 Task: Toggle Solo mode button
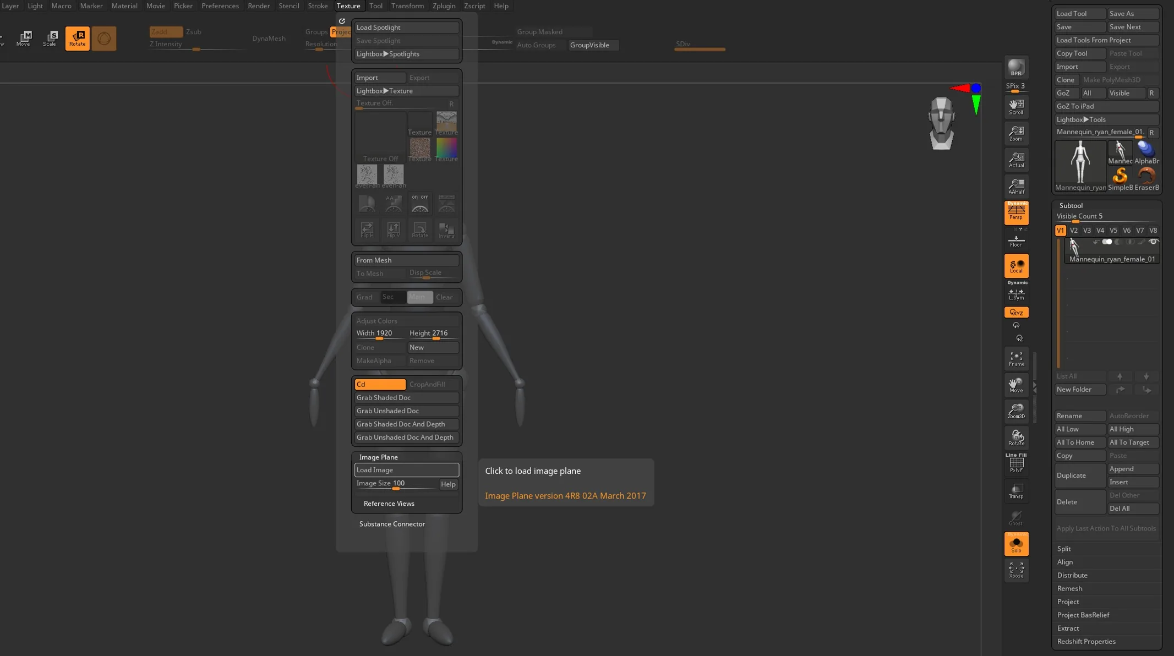pos(1016,544)
